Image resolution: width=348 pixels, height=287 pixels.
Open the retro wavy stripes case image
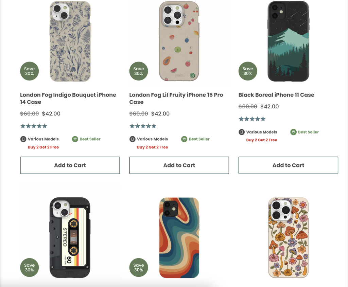(179, 237)
